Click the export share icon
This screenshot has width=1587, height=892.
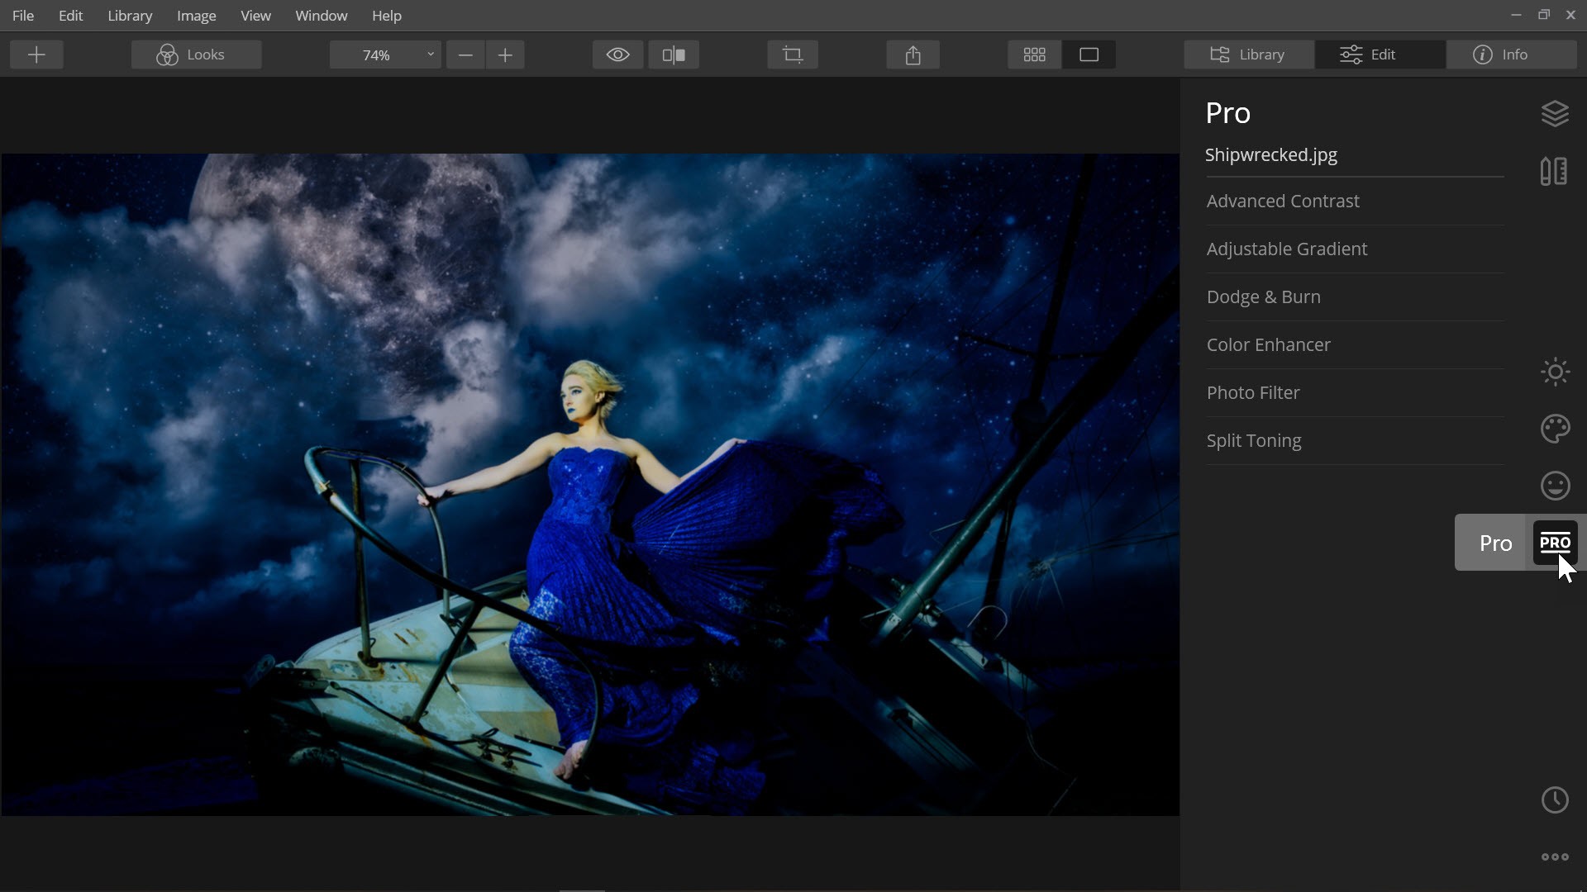pyautogui.click(x=913, y=55)
